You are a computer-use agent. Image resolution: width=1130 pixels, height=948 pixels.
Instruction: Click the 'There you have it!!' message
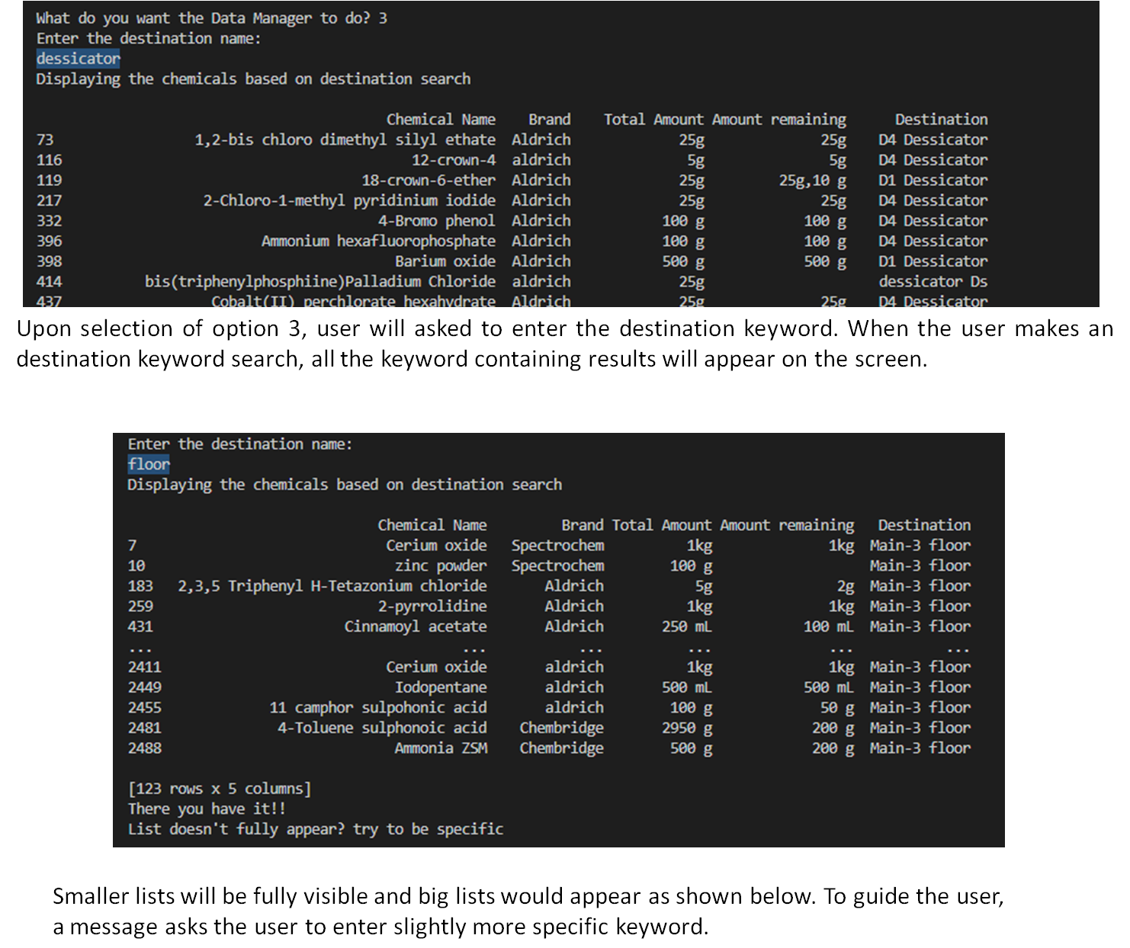pos(207,809)
